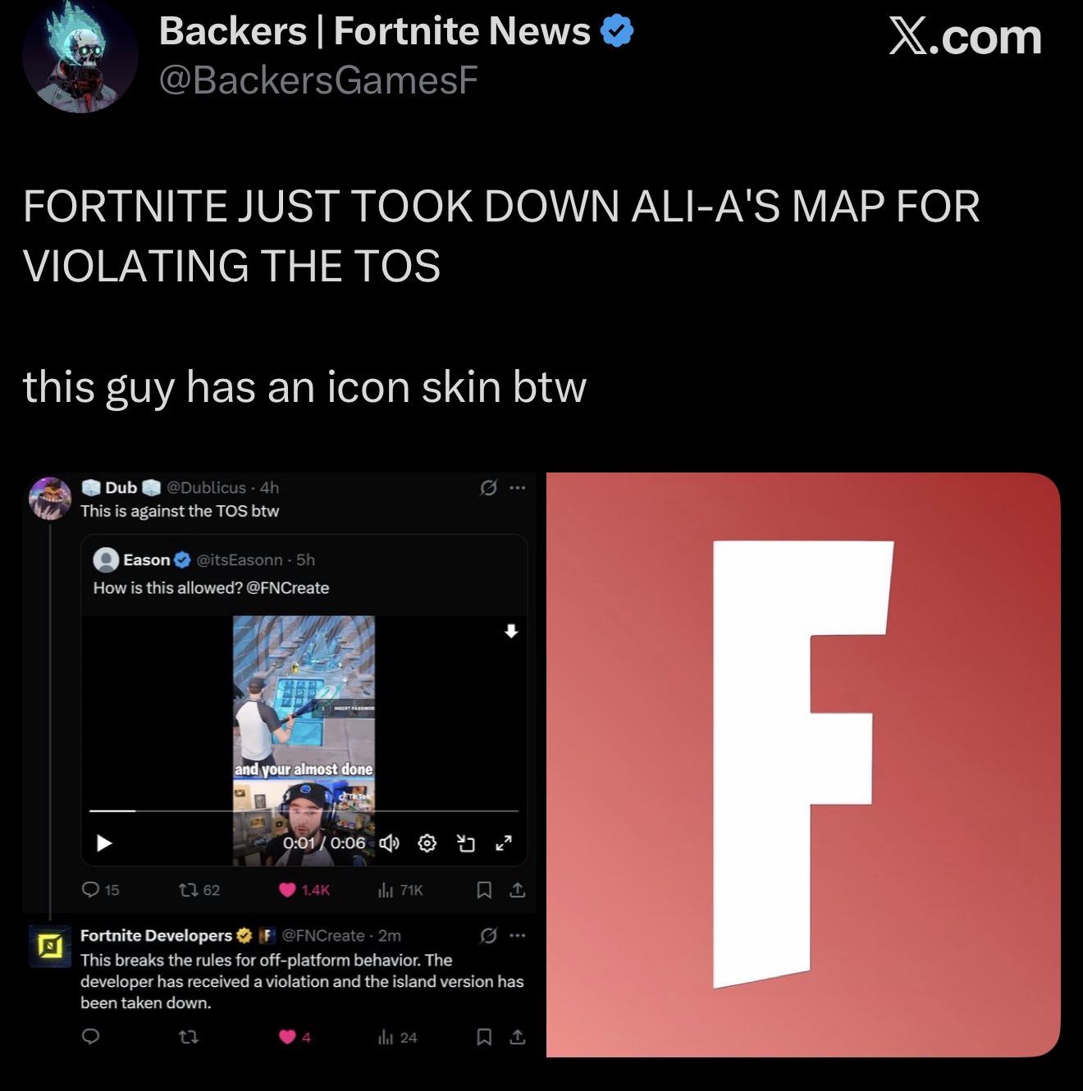
Task: Open more options on Fortnite Developers reply
Action: (517, 935)
